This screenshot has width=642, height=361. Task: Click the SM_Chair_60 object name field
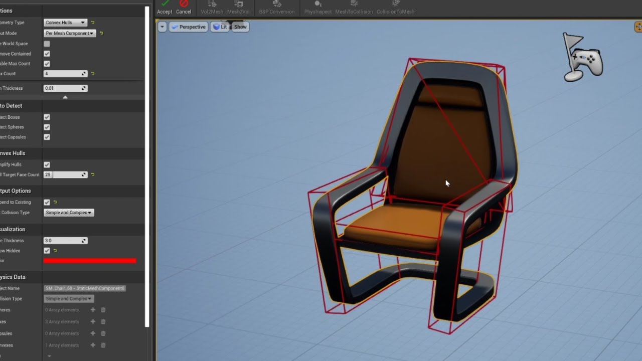click(85, 288)
